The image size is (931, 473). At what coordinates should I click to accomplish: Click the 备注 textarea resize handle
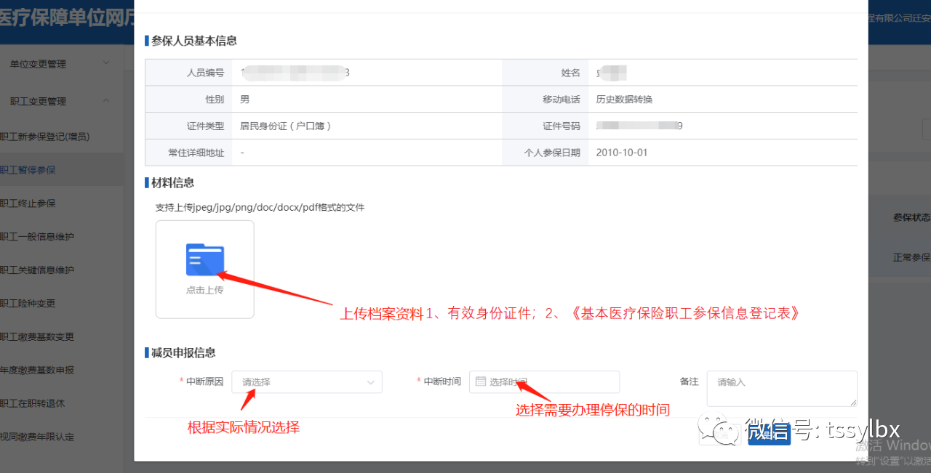click(853, 403)
